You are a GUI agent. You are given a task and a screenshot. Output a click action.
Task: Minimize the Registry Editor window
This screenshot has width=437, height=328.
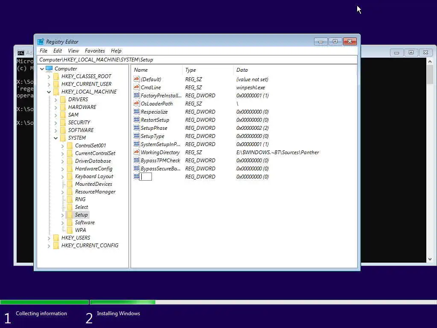point(321,41)
